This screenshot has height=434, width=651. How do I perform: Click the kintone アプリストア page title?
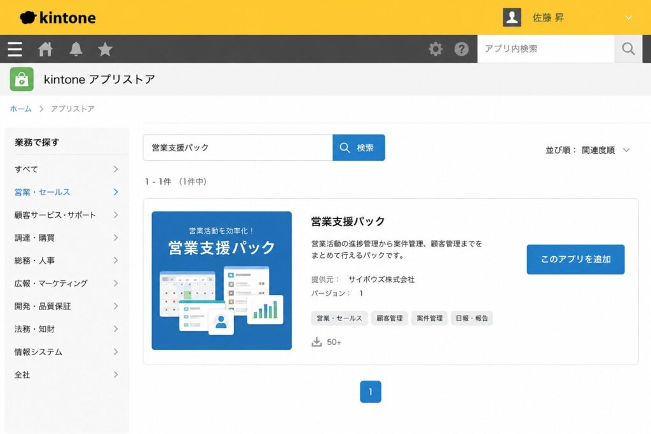pyautogui.click(x=100, y=79)
